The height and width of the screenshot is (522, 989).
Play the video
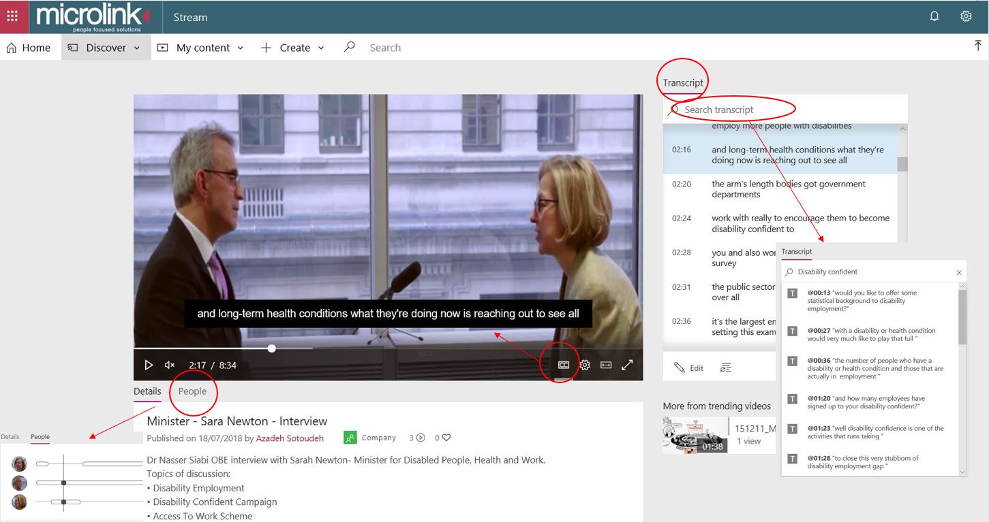coord(149,365)
